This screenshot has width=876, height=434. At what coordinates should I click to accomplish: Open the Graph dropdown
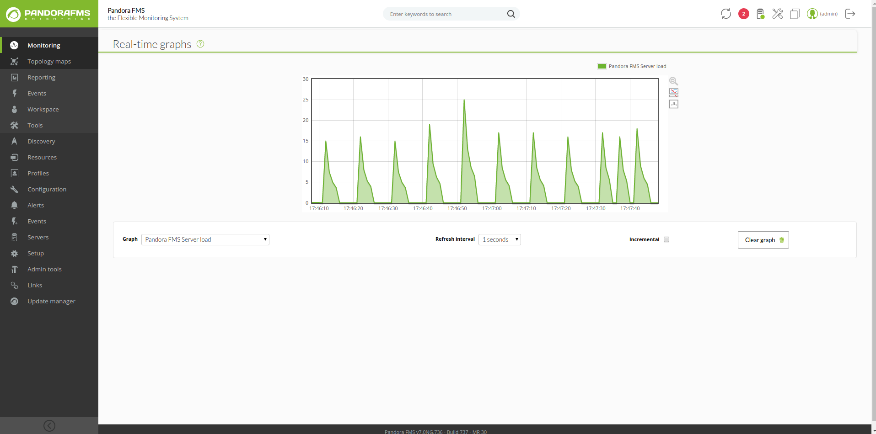pyautogui.click(x=205, y=239)
